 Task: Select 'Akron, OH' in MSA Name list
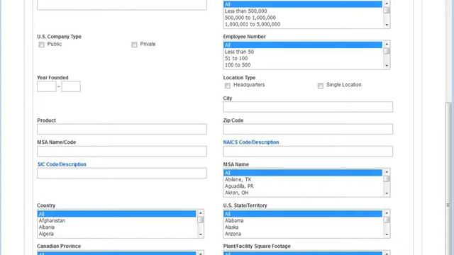[x=303, y=193]
